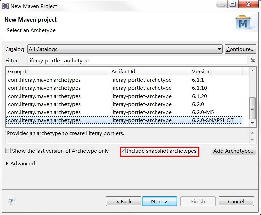Proceed with the Next > button
261x215 pixels.
pos(160,201)
